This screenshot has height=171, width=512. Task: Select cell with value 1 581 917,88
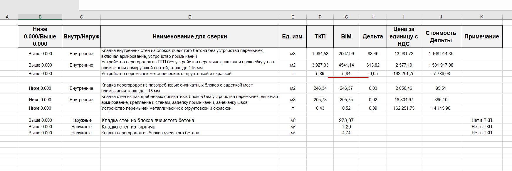(441, 65)
